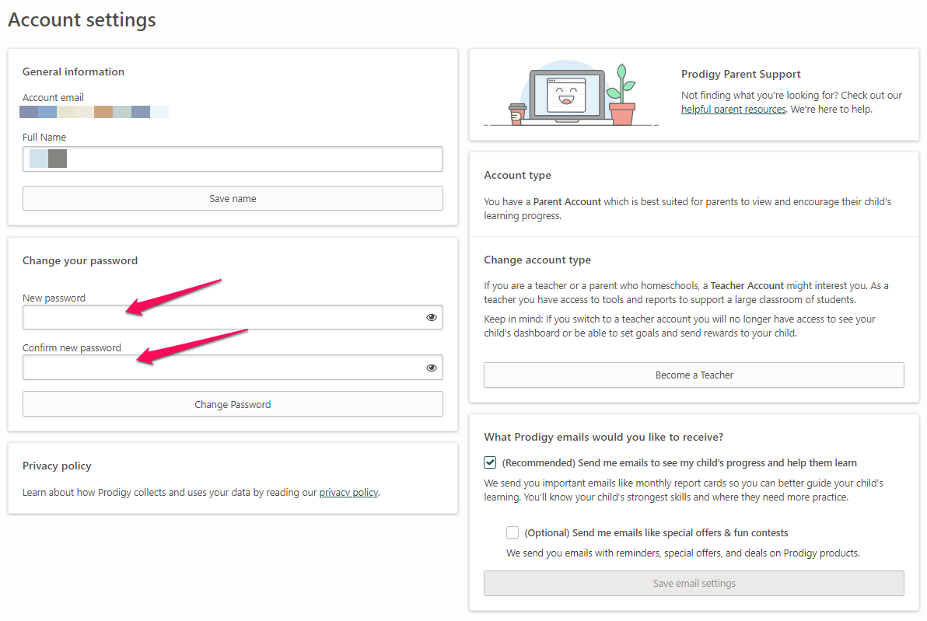Click Save email settings button
The height and width of the screenshot is (621, 927).
694,583
